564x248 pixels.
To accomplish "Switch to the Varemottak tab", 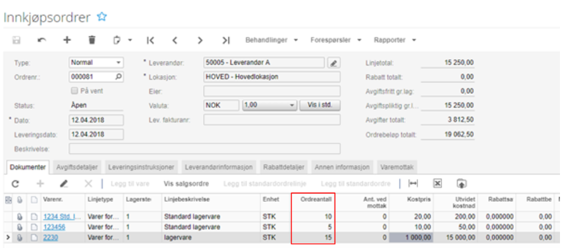I will [x=397, y=168].
